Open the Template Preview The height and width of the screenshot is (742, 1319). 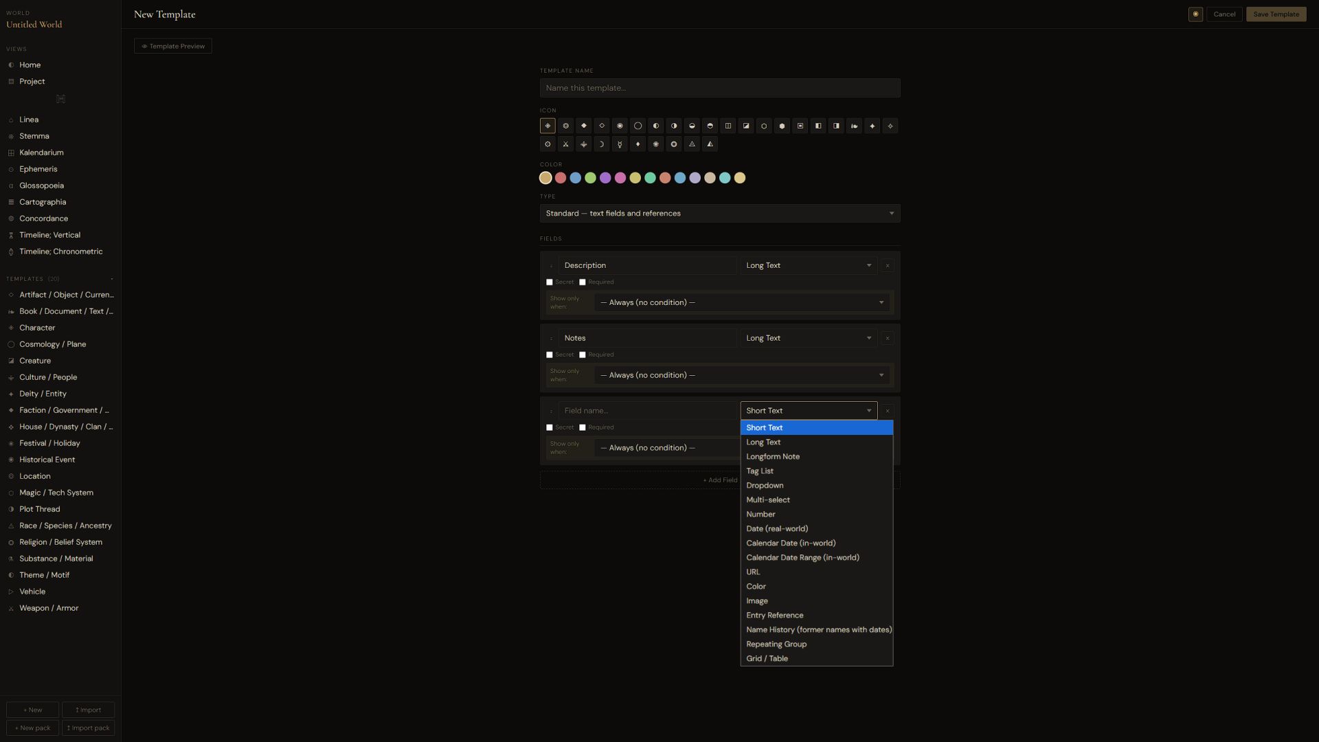coord(173,46)
